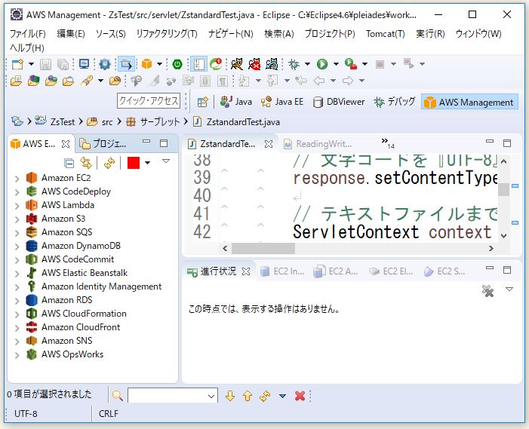Viewport: 529px width, 429px height.
Task: Click the red X icon at bottom
Action: (300, 396)
